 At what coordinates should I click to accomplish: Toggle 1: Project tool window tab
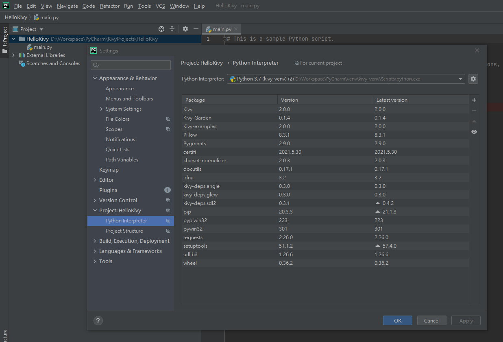(4, 40)
